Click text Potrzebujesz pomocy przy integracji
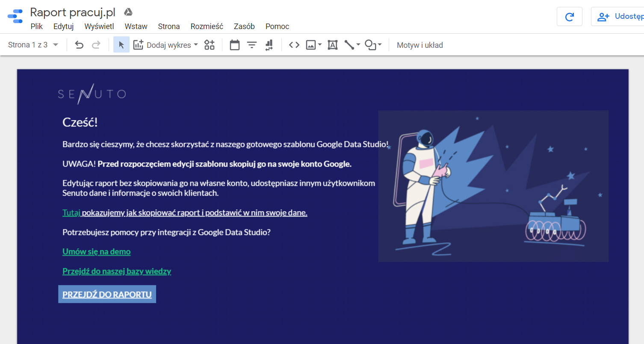This screenshot has height=344, width=644. [x=166, y=232]
